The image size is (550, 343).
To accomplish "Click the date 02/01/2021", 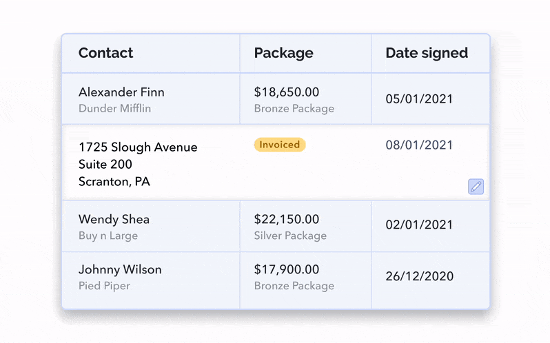I will click(x=419, y=225).
